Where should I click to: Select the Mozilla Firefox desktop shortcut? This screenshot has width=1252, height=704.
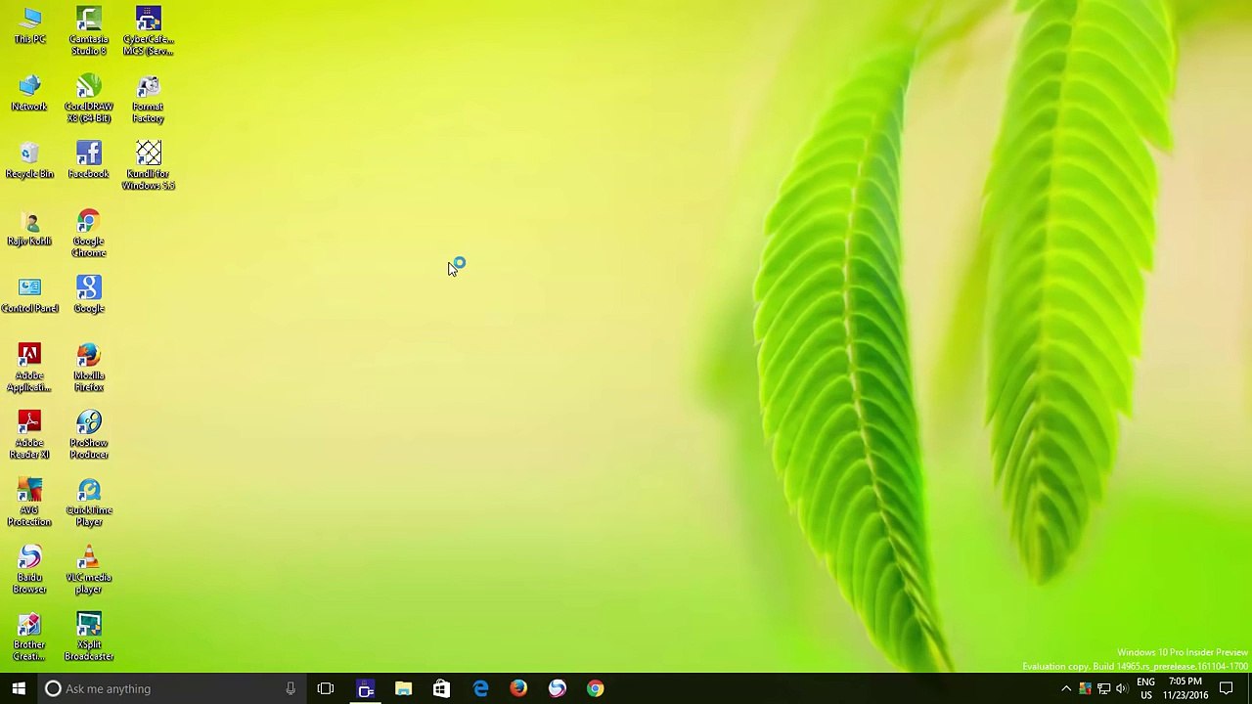tap(89, 368)
